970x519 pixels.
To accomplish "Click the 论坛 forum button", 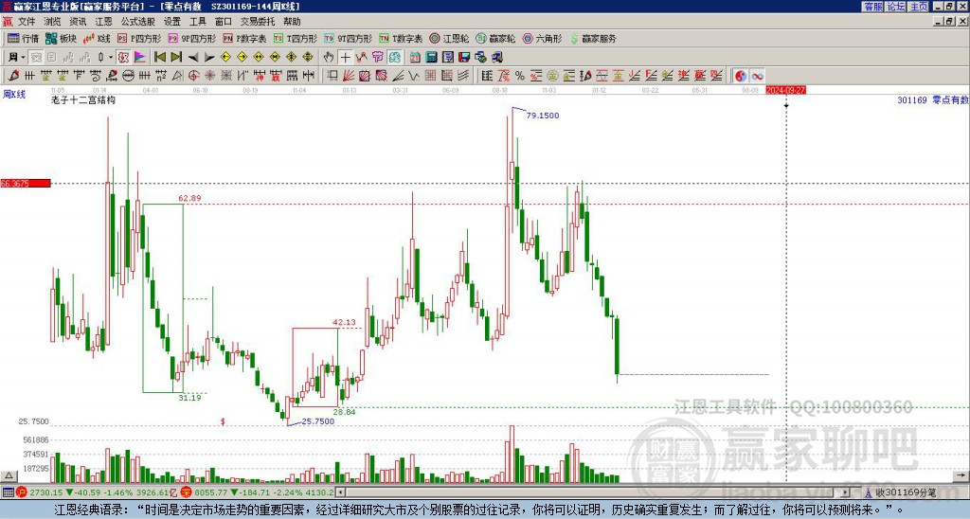I will click(x=895, y=7).
